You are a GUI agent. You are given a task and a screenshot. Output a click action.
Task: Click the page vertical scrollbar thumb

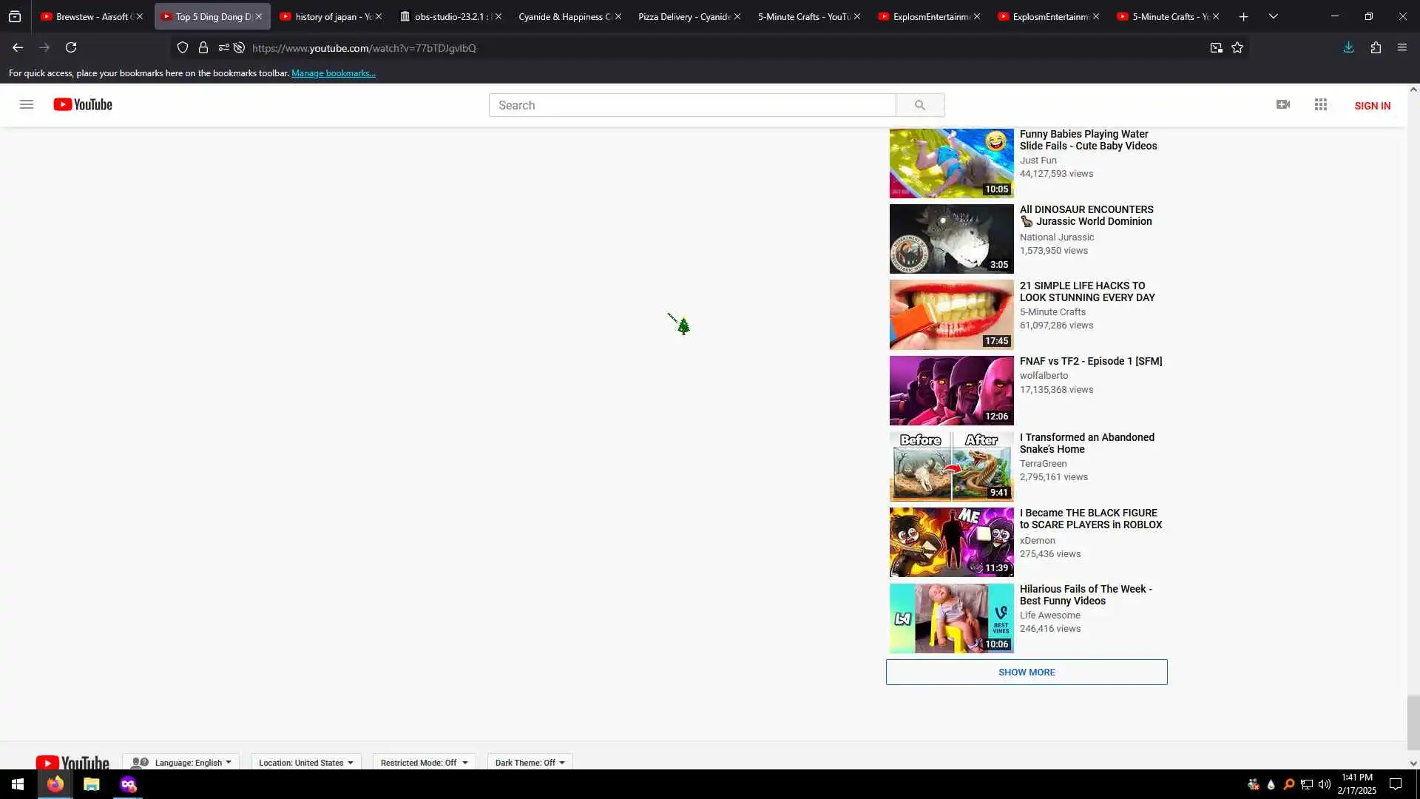tap(1413, 722)
